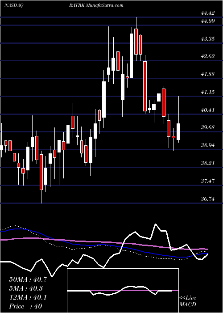
Task: Click the 12MA : 40.1 readout
Action: pyautogui.click(x=28, y=297)
